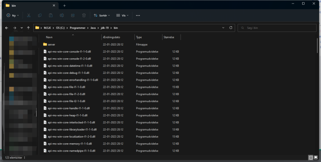This screenshot has width=321, height=162.
Task: Expand the chevron after Java in path
Action: click(x=98, y=28)
